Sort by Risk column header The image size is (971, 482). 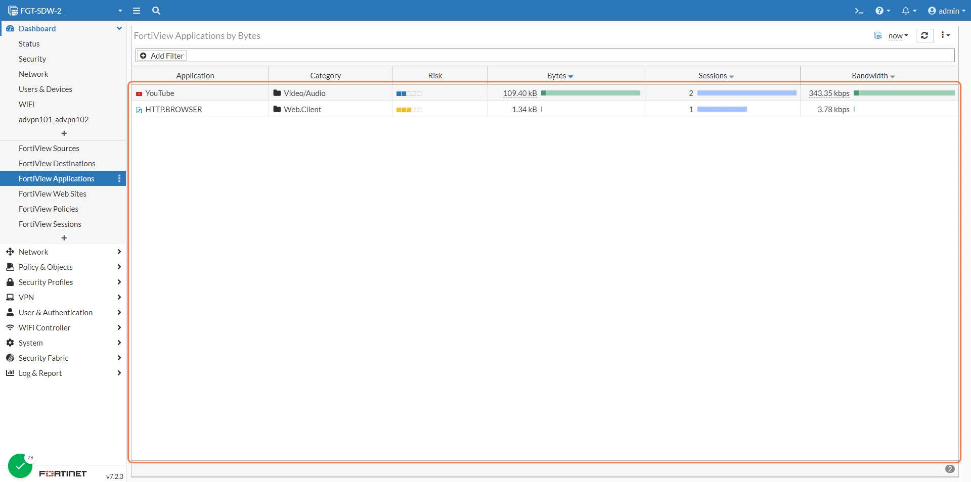tap(435, 75)
